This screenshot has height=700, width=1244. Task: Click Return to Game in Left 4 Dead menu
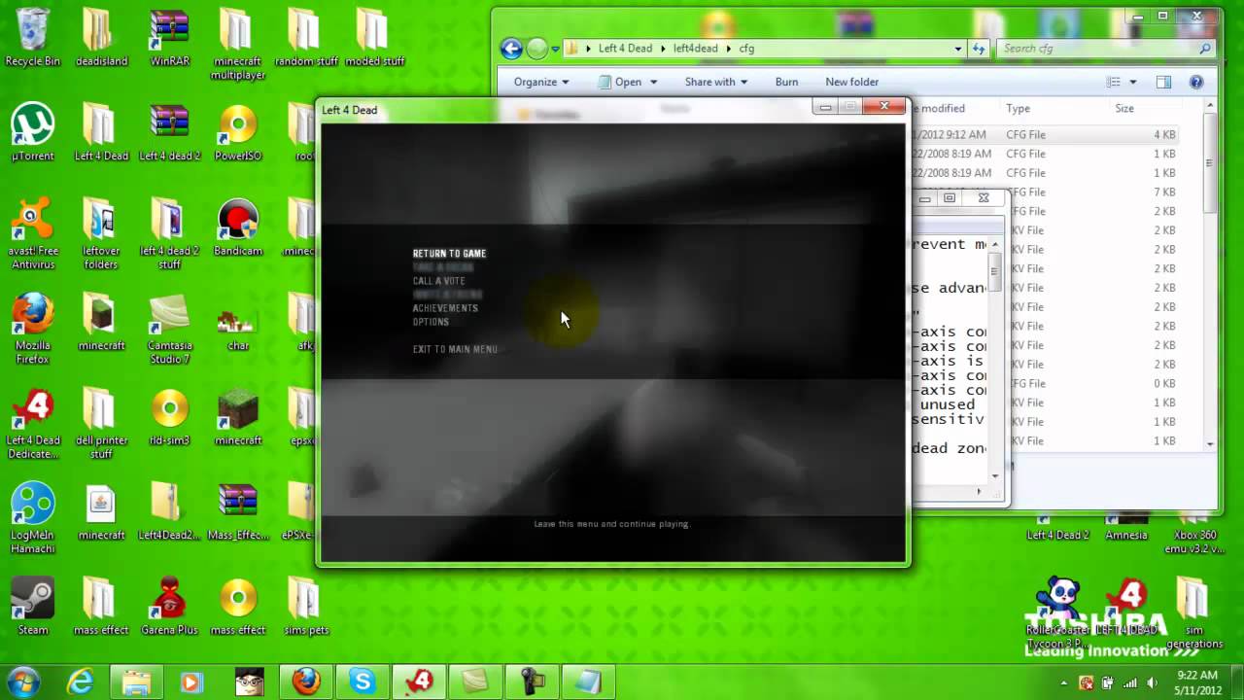point(449,254)
